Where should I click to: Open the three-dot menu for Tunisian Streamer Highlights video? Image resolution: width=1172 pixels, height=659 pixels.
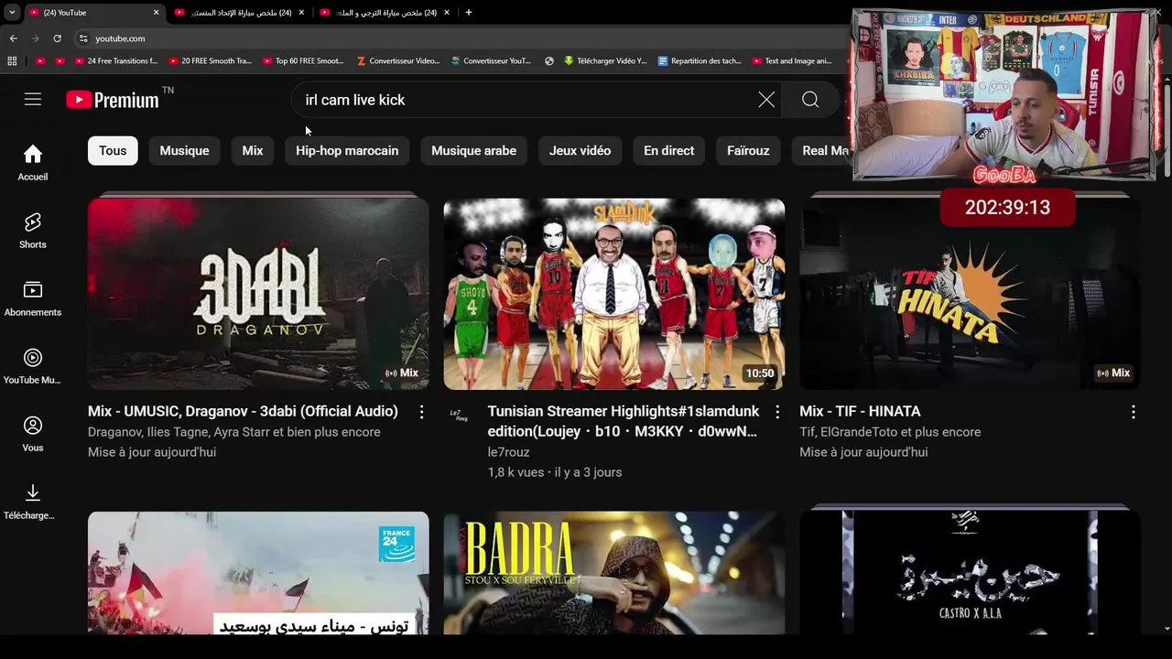pyautogui.click(x=777, y=412)
